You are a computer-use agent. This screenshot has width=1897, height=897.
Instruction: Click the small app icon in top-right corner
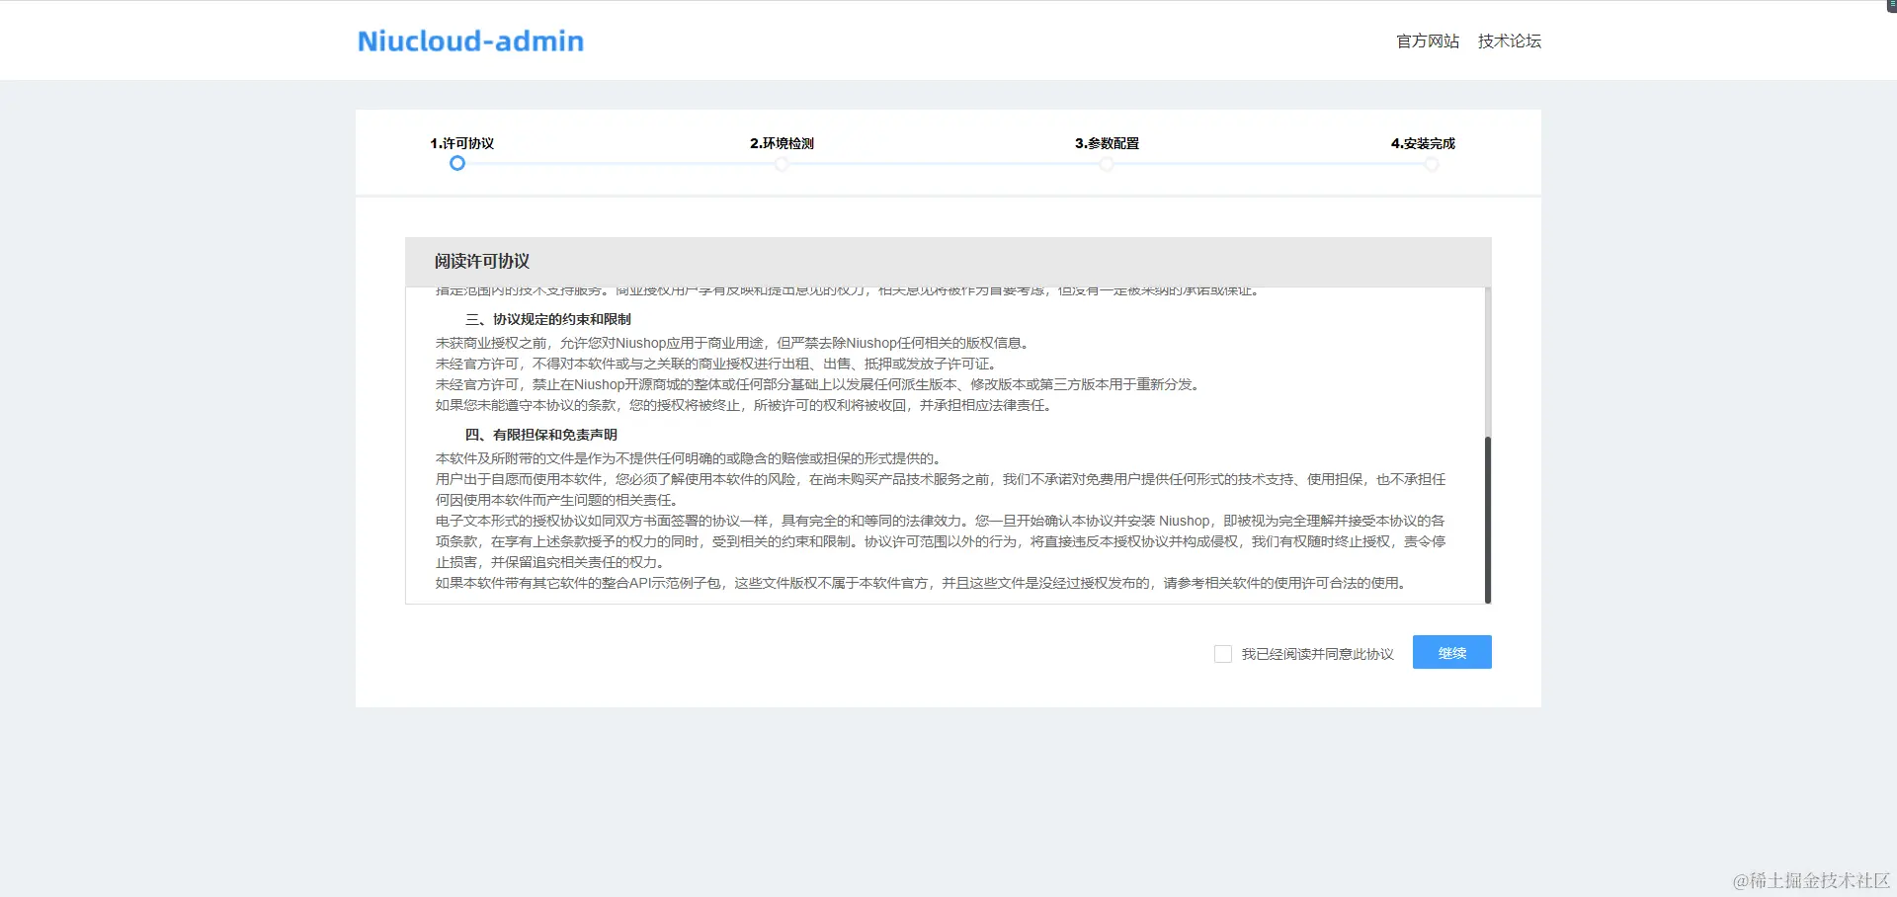[1888, 5]
